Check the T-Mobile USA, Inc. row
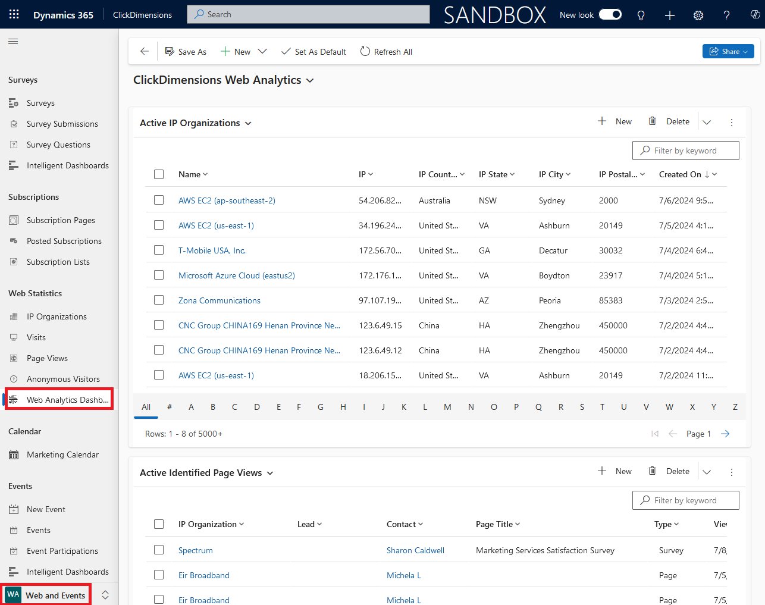This screenshot has width=765, height=605. [159, 250]
